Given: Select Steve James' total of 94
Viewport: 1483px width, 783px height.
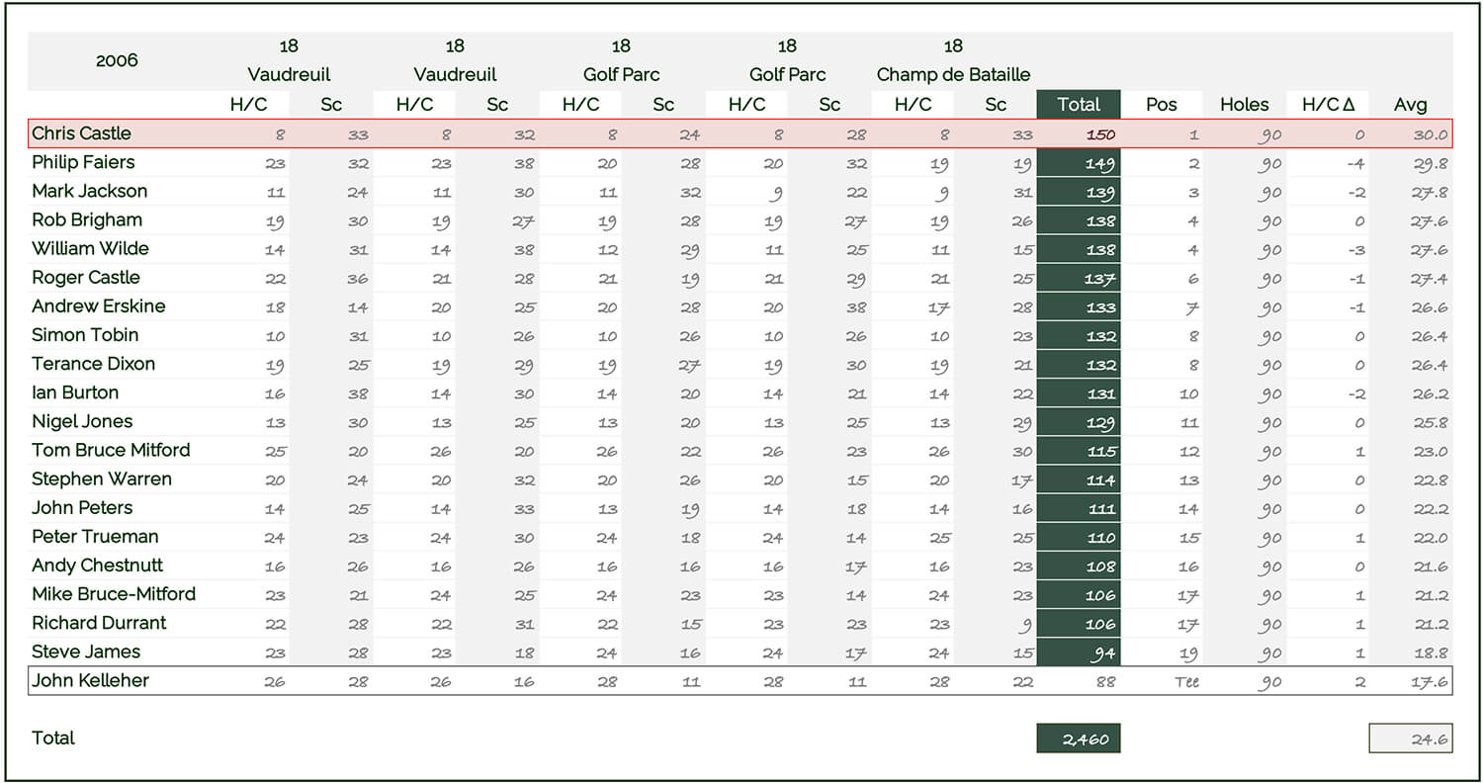Looking at the screenshot, I should [1079, 652].
